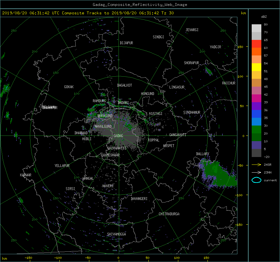Click the JEVARGI city label
Viewport: 280px width, 262px height.
click(x=192, y=30)
